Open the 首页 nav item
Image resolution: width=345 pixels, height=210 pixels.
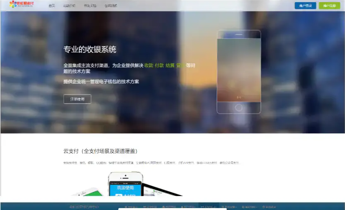click(x=52, y=6)
